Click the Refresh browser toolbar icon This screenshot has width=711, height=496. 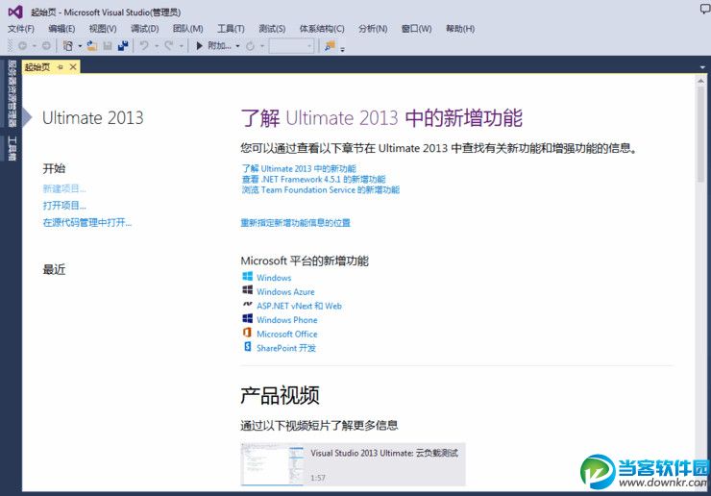[x=250, y=46]
